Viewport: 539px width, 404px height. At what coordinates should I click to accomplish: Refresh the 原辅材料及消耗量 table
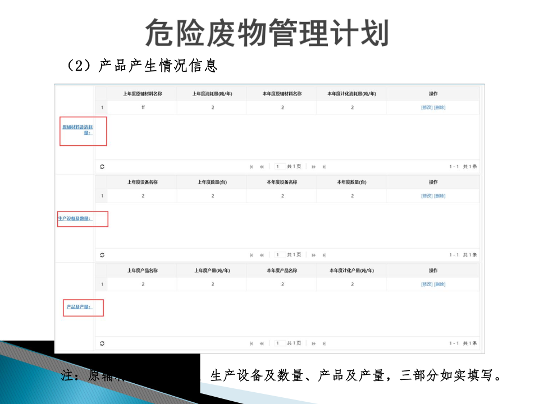pyautogui.click(x=102, y=167)
